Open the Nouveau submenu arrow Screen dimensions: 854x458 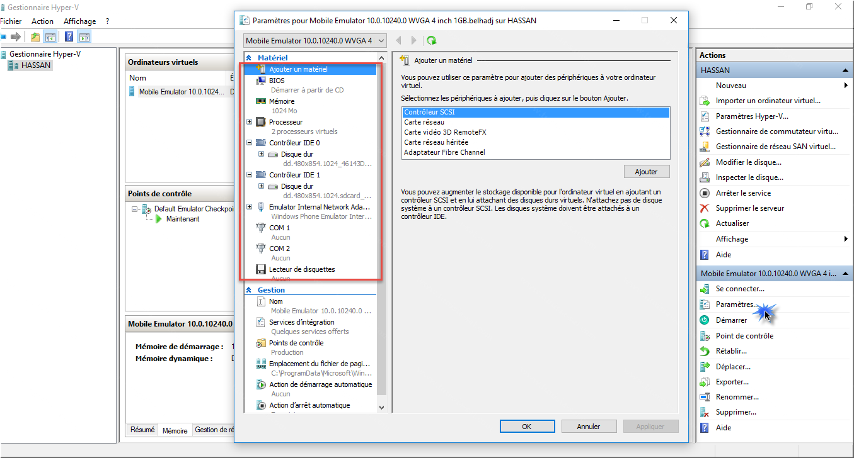tap(846, 86)
